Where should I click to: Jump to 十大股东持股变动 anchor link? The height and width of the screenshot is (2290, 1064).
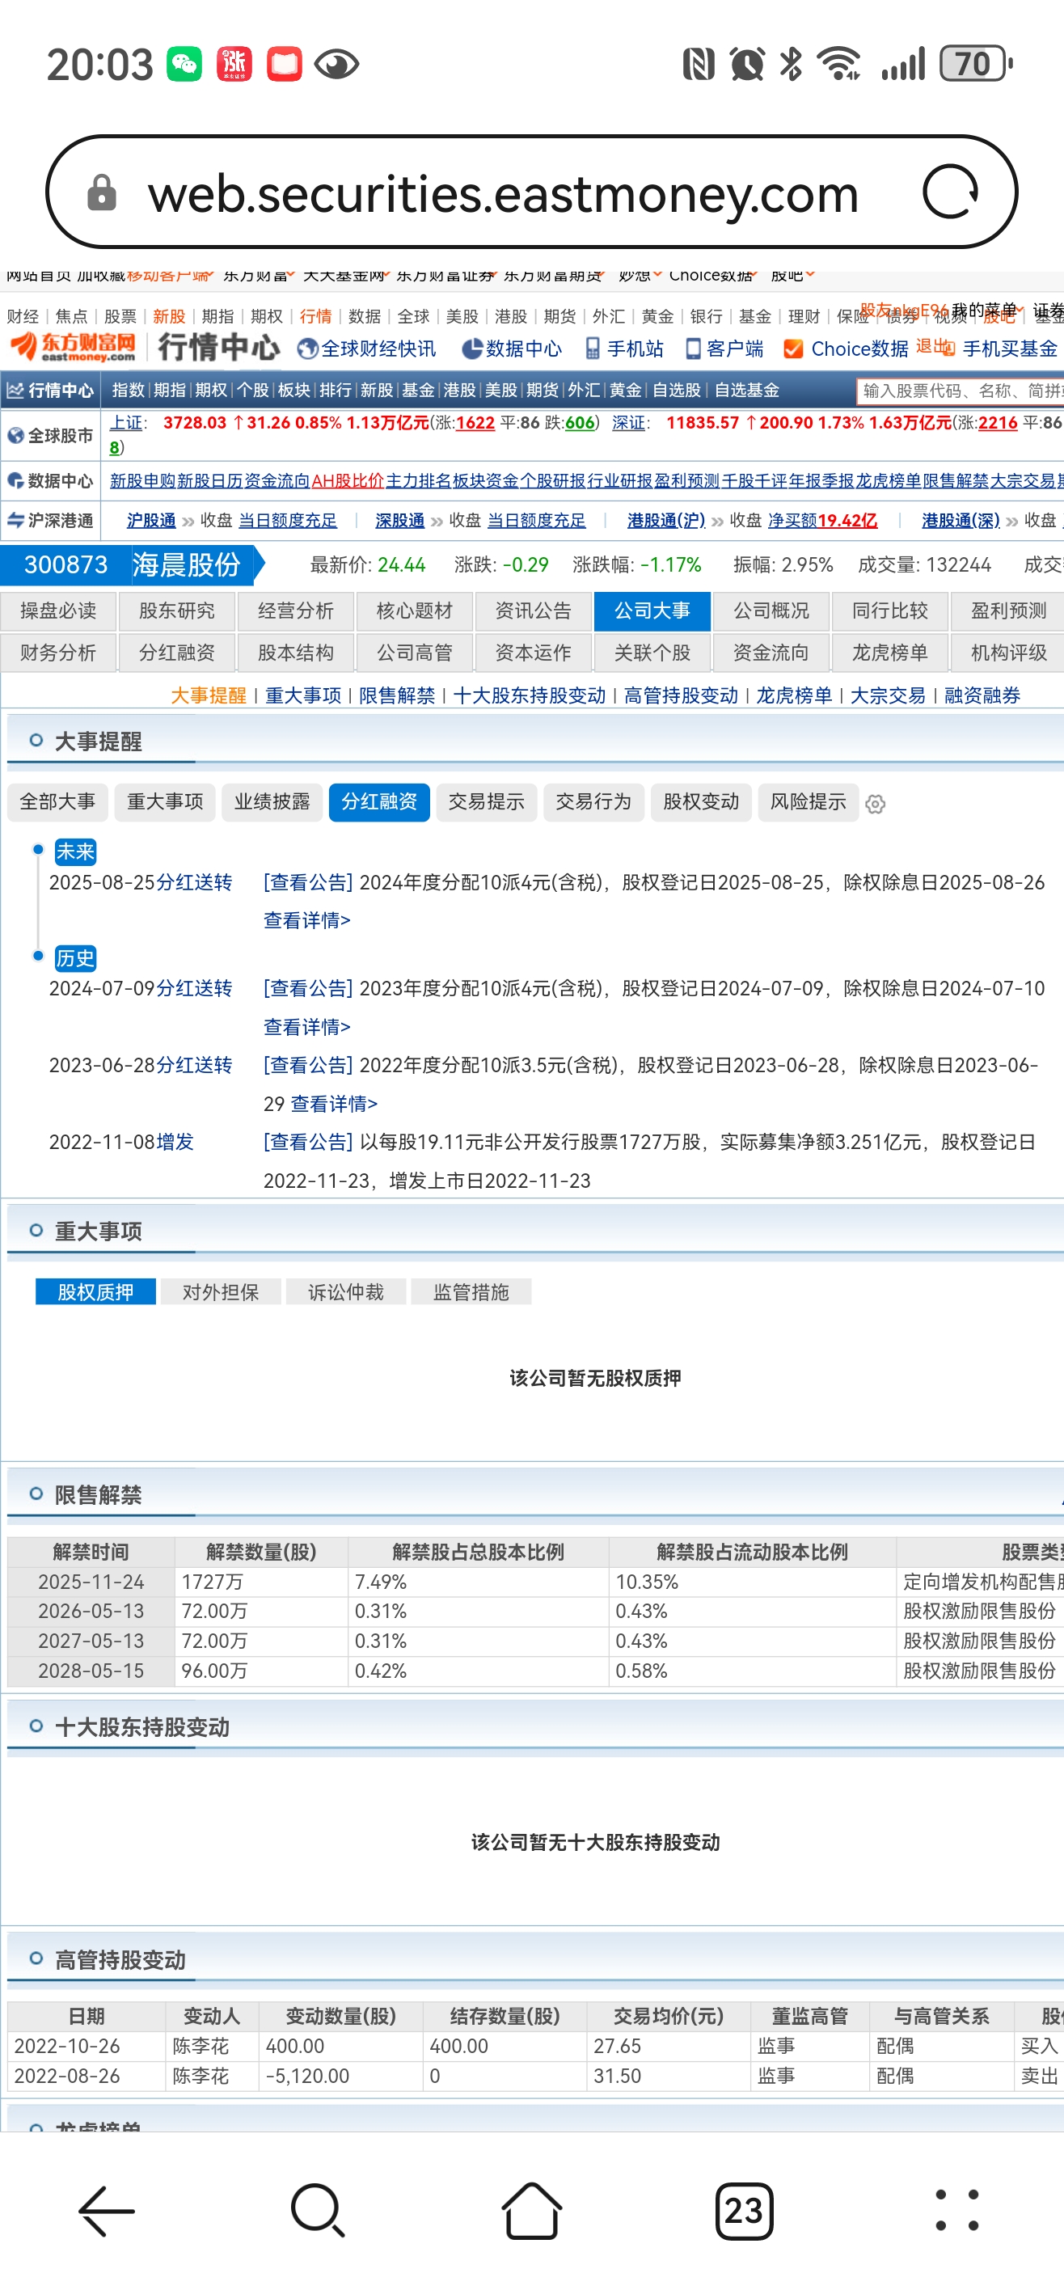[x=529, y=695]
